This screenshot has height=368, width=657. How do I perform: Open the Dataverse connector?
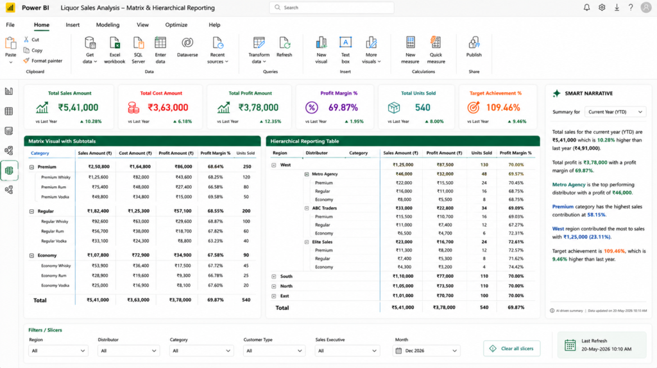pyautogui.click(x=187, y=47)
